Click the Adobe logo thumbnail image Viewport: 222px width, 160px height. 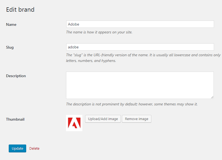(74, 123)
